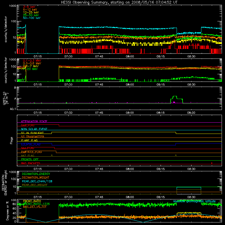The image size is (225, 225).
Task: Click the SC_IN_SUNLIGHT flag label
Action: [32, 133]
